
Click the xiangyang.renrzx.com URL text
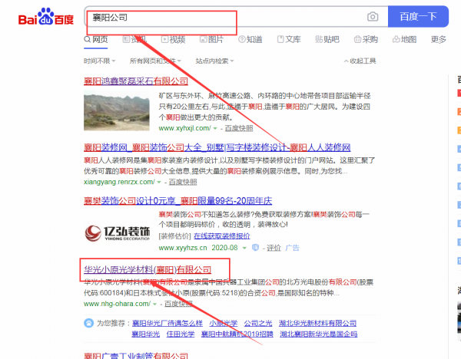click(119, 182)
